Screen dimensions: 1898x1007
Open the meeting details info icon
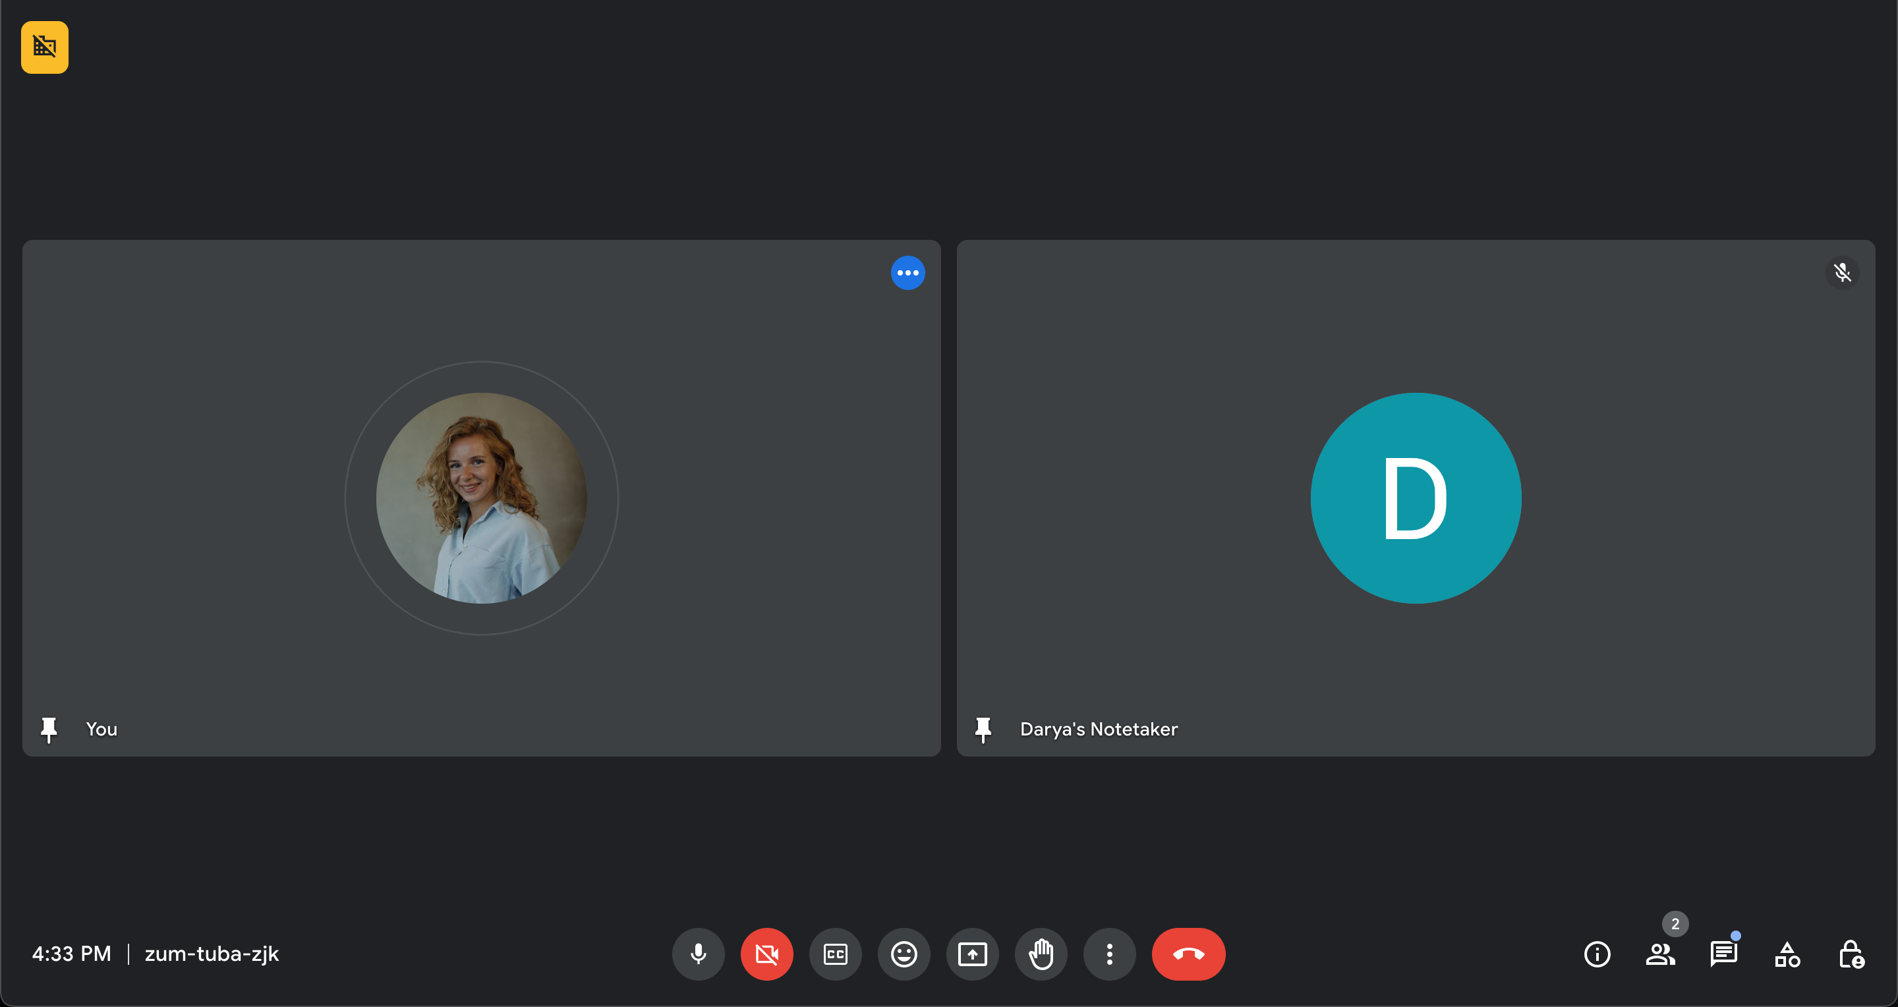1597,954
